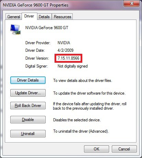
Task: Open the Details tab
Action: click(44, 17)
